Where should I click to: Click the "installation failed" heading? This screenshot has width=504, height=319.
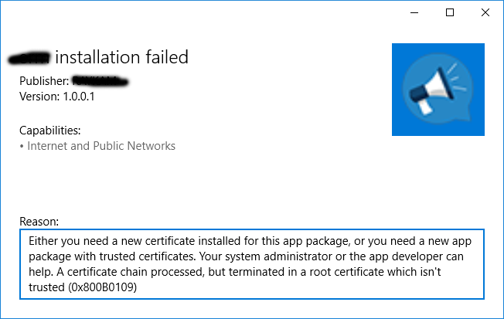click(122, 57)
